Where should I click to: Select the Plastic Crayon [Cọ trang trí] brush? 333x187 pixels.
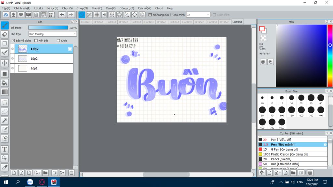pyautogui.click(x=293, y=154)
